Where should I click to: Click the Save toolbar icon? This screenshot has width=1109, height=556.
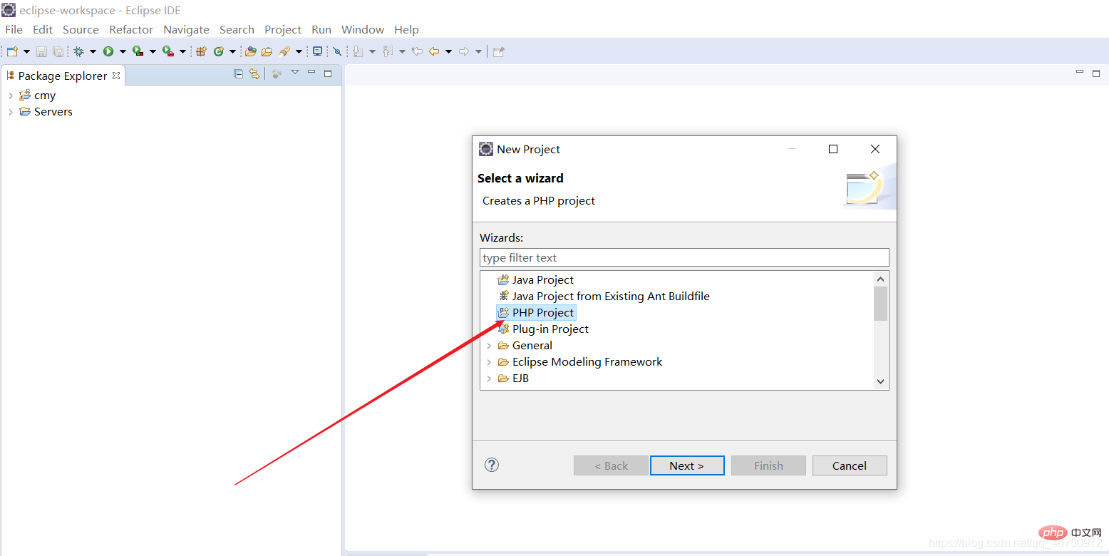pyautogui.click(x=41, y=51)
